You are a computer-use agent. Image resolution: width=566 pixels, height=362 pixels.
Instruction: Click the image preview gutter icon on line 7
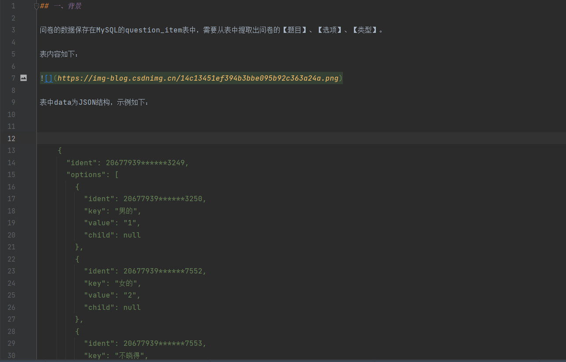[23, 78]
